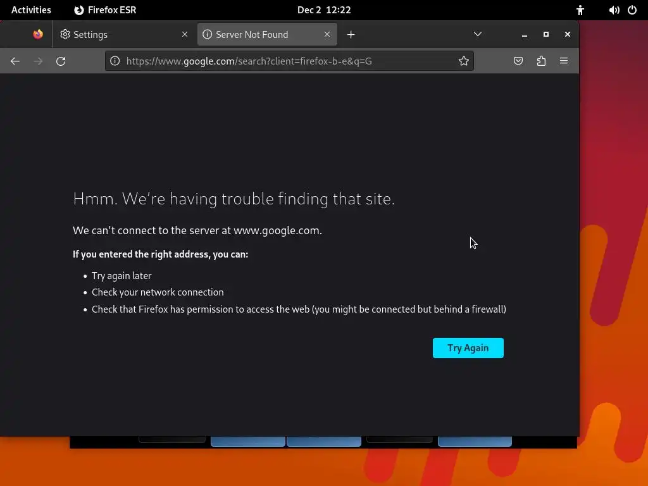
Task: Open a new tab with plus
Action: pos(351,35)
